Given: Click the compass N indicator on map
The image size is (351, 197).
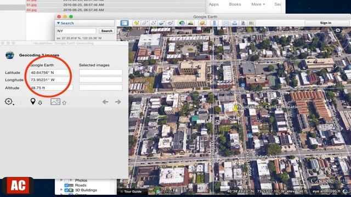Looking at the screenshot, I should [x=338, y=30].
